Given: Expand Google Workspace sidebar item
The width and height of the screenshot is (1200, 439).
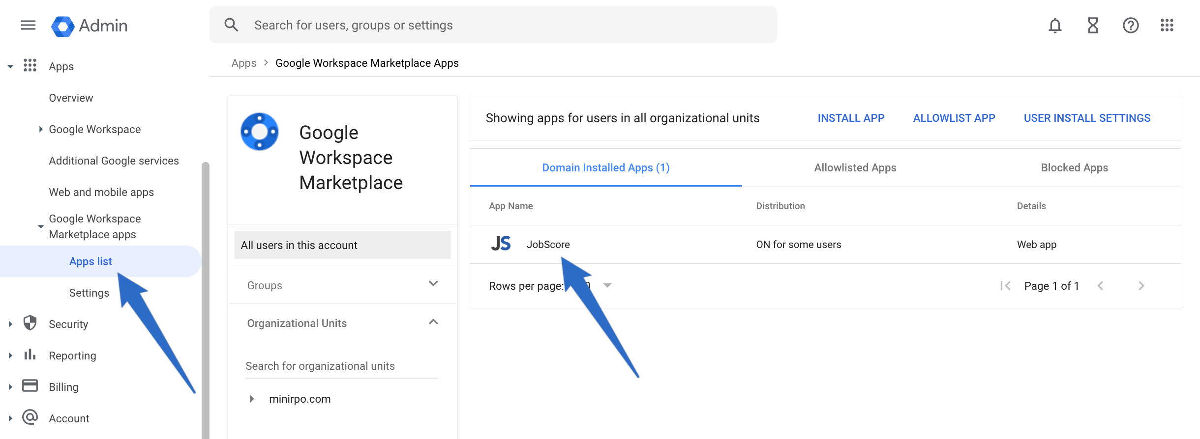Looking at the screenshot, I should 41,129.
